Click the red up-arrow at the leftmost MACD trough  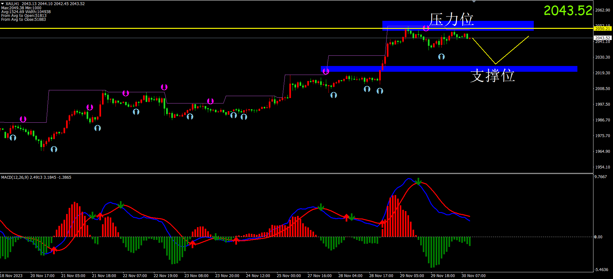[x=54, y=250]
